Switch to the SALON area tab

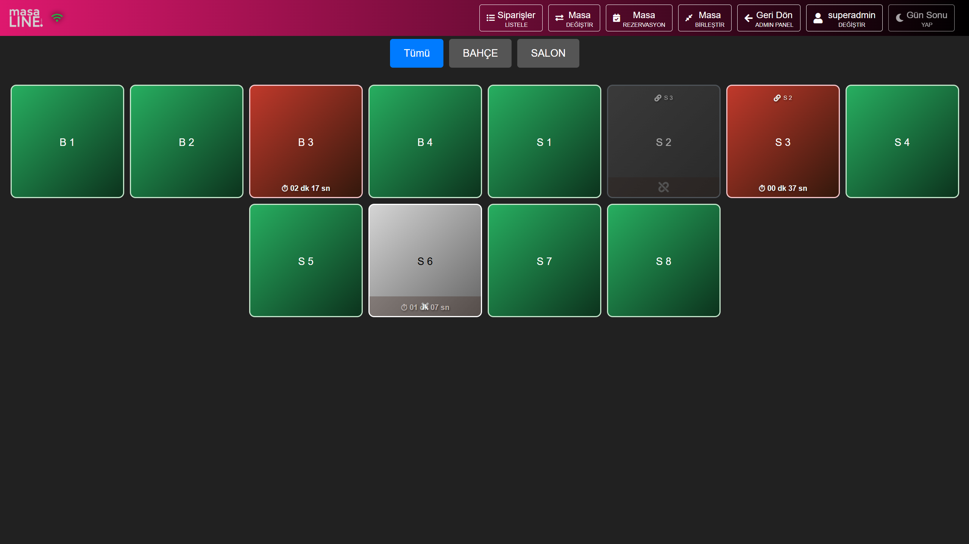(x=548, y=53)
